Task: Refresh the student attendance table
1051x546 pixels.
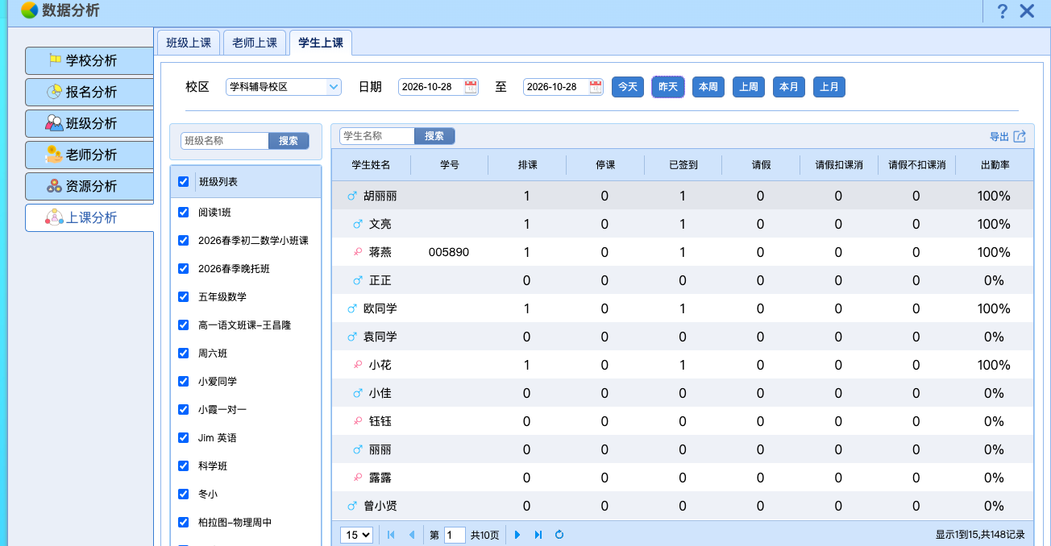Action: tap(559, 535)
